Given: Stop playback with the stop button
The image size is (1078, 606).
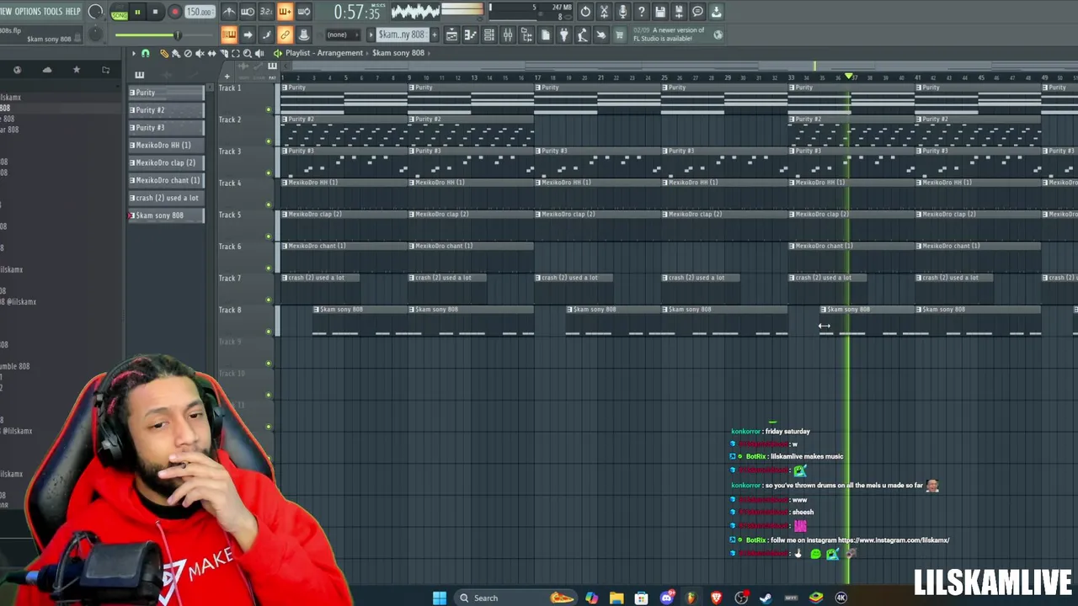Looking at the screenshot, I should [156, 12].
